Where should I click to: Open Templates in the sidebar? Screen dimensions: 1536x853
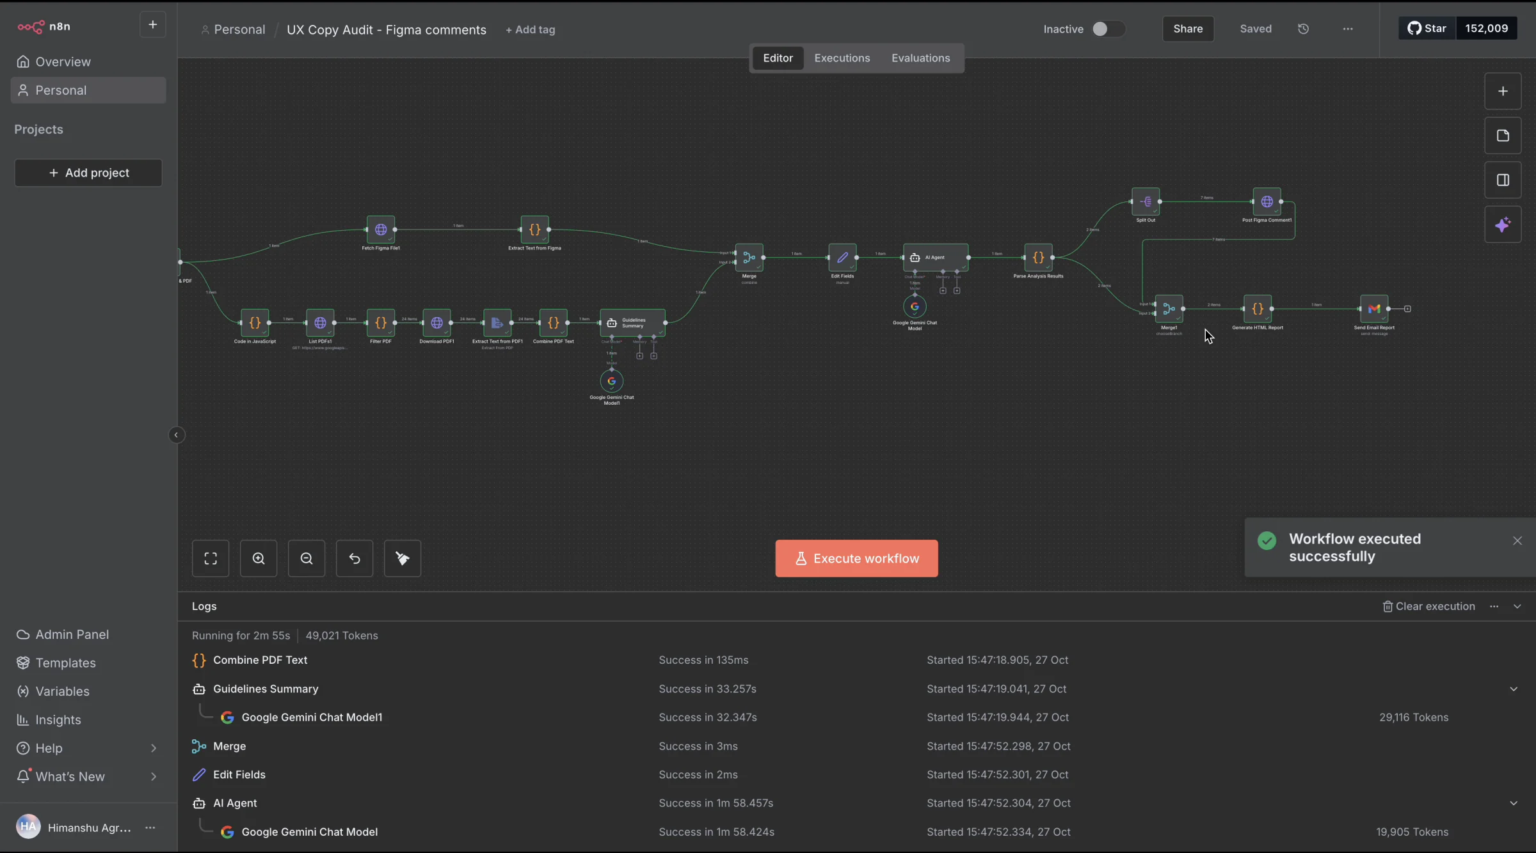point(88,663)
